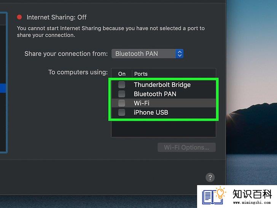The width and height of the screenshot is (277, 208).
Task: Click the Wi-Fi Options button
Action: point(186,147)
